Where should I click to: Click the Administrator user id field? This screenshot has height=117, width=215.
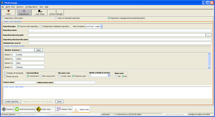pos(120,43)
